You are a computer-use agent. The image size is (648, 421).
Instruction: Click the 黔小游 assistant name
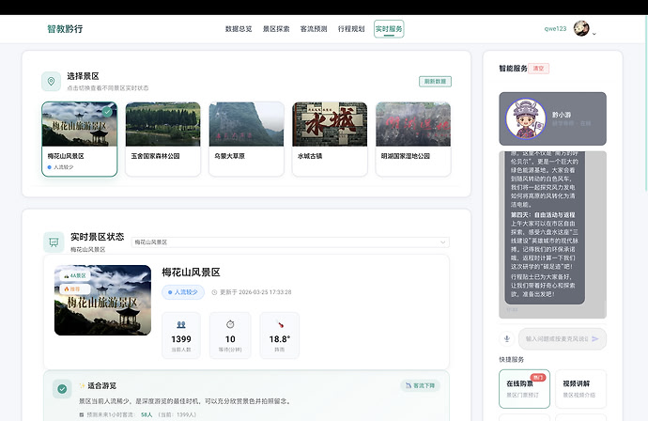click(x=562, y=115)
